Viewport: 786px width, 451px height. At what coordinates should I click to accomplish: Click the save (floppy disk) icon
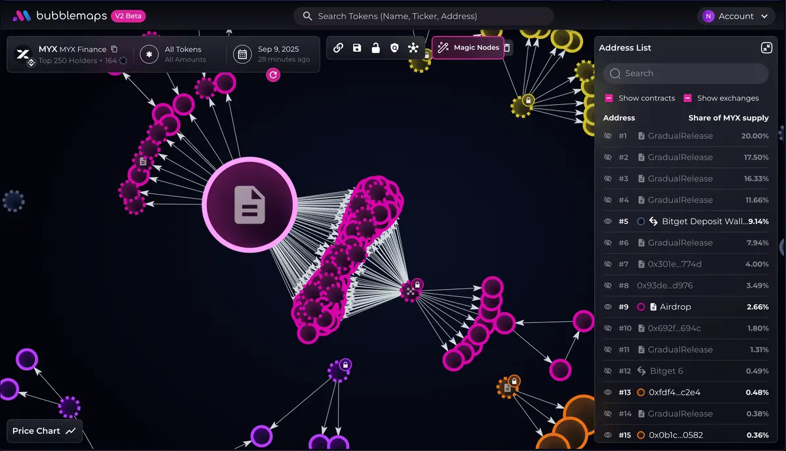click(357, 48)
